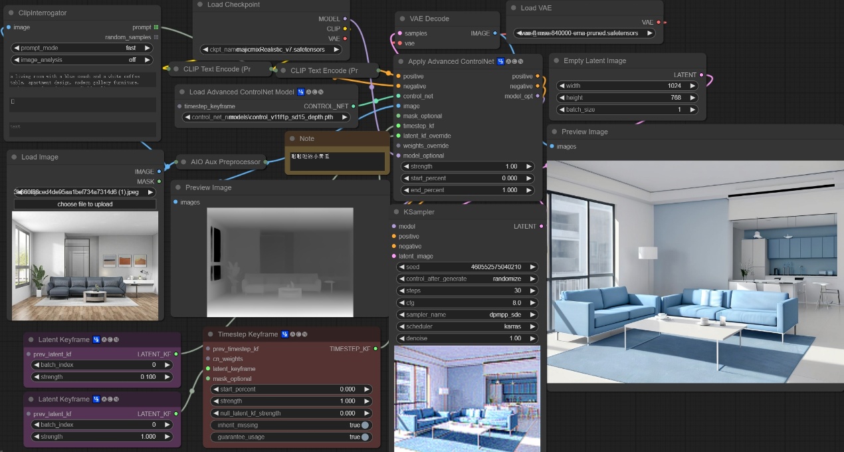Click the blue badge icon on Timestep Keyframe title
The width and height of the screenshot is (844, 452).
(x=284, y=334)
